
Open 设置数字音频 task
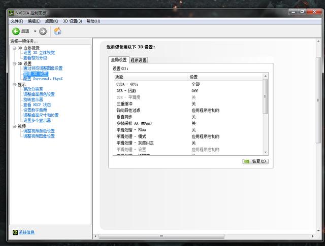tap(35, 110)
